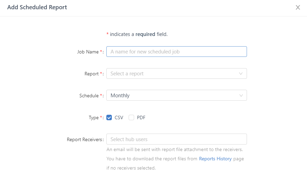
Task: Close the Add Scheduled Report dialog
Action: pyautogui.click(x=298, y=8)
